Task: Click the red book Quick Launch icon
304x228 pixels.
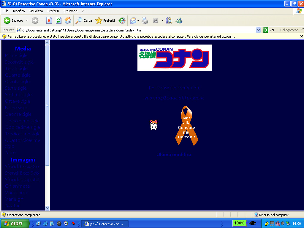Action: (x=73, y=224)
